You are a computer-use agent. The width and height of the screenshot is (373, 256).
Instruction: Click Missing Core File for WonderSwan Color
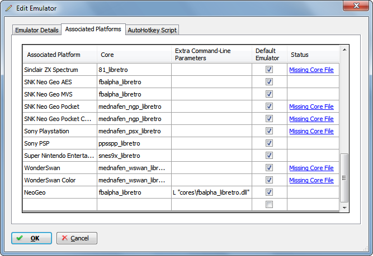(311, 180)
